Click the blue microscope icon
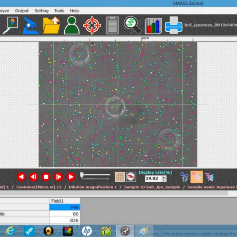Image resolution: width=237 pixels, height=237 pixels. click(31, 26)
